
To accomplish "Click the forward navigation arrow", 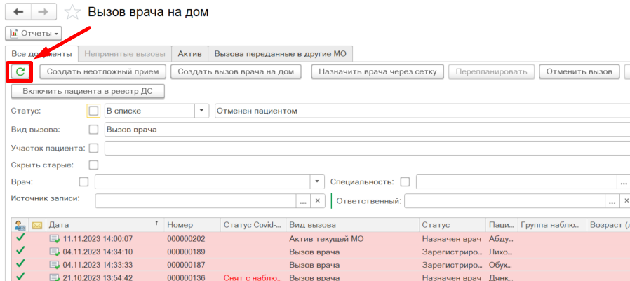I will [x=43, y=12].
